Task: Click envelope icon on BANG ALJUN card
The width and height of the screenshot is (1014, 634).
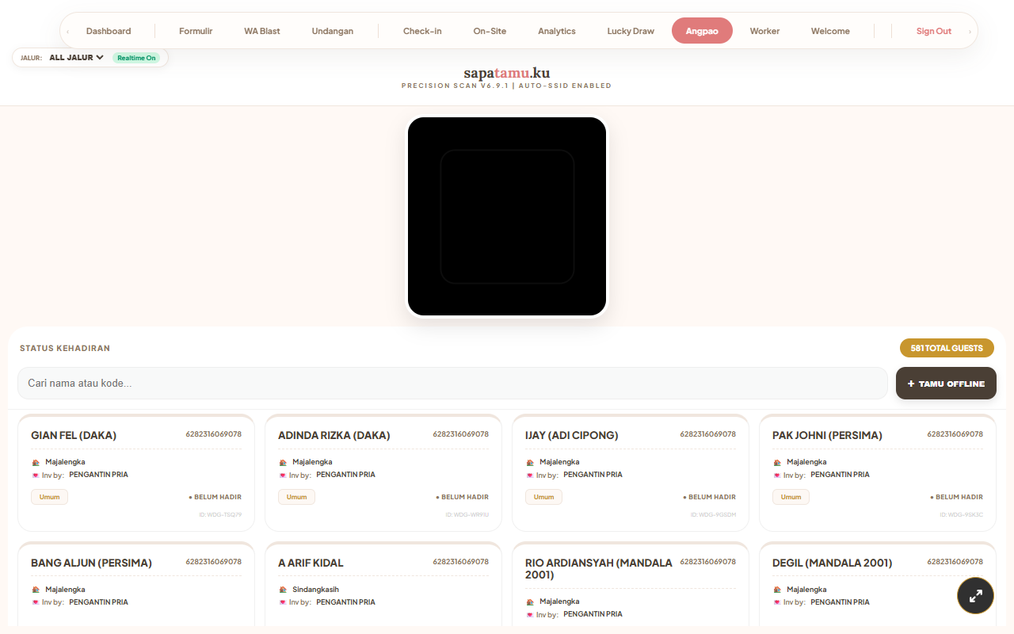Action: pyautogui.click(x=36, y=602)
